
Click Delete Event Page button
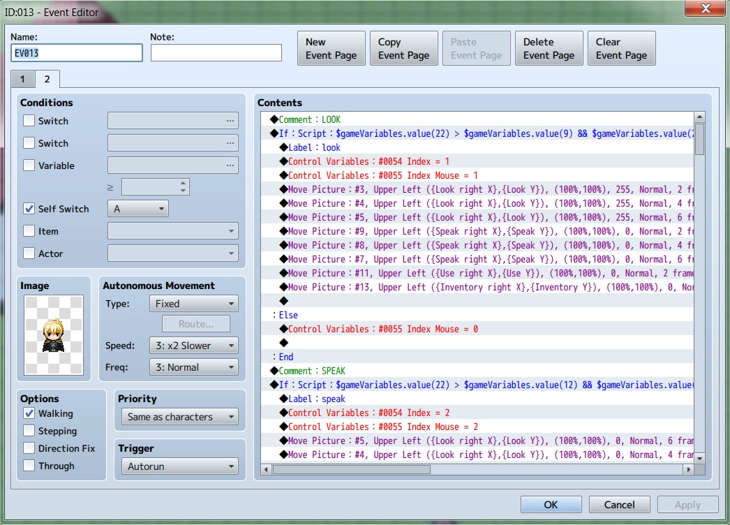pos(549,48)
